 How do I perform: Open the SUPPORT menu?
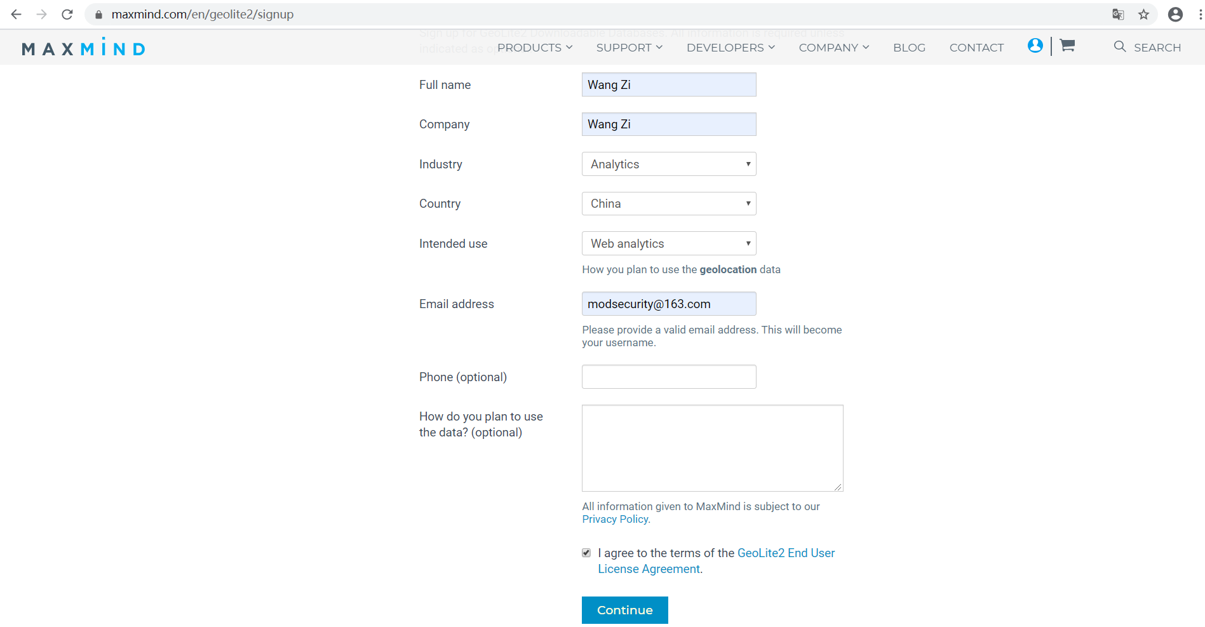click(x=629, y=48)
